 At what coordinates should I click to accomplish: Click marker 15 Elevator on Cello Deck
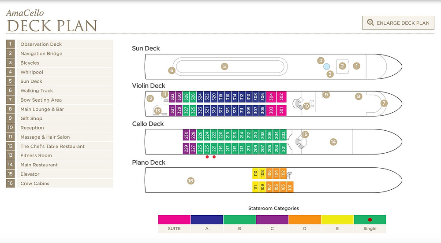305,134
